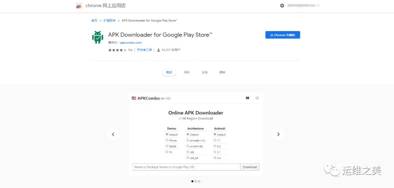This screenshot has height=188, width=394.
Task: Select Architecture Default radio button
Action: (188, 134)
